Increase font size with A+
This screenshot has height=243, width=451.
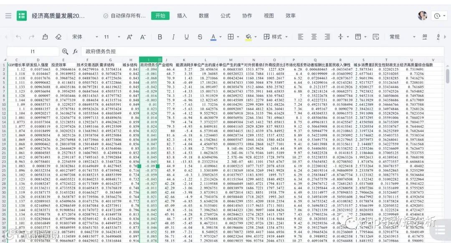[x=129, y=37]
